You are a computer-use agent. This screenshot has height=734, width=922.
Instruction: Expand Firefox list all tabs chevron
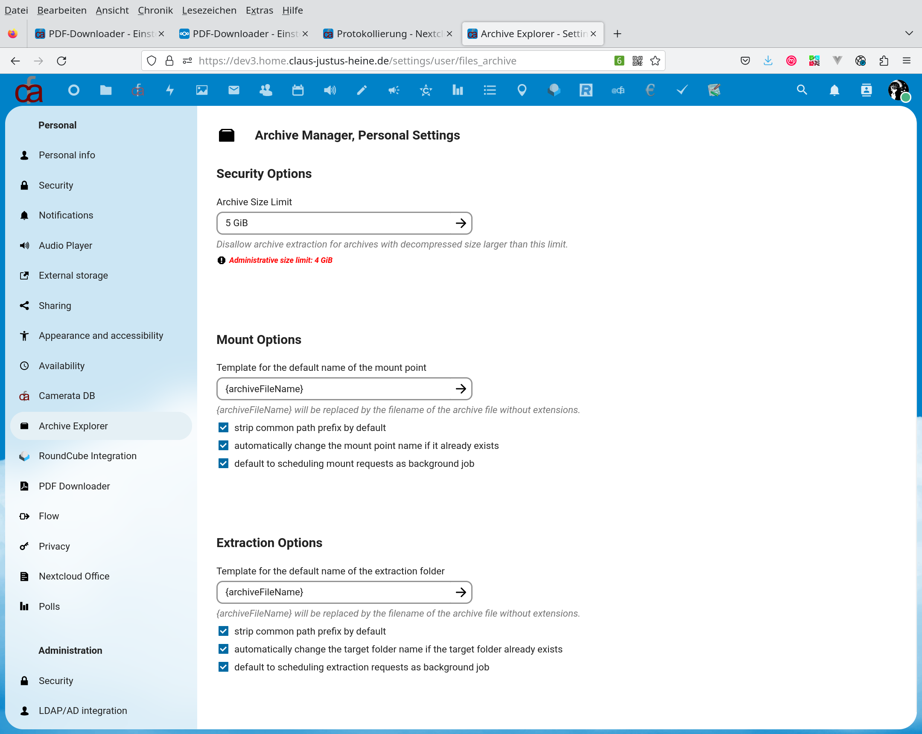(909, 33)
